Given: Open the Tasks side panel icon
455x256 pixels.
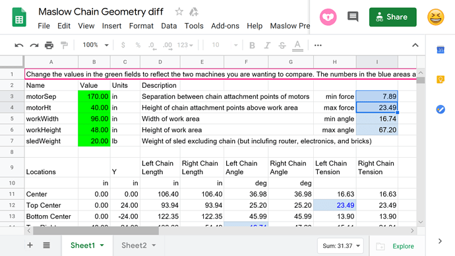Looking at the screenshot, I should 440,110.
